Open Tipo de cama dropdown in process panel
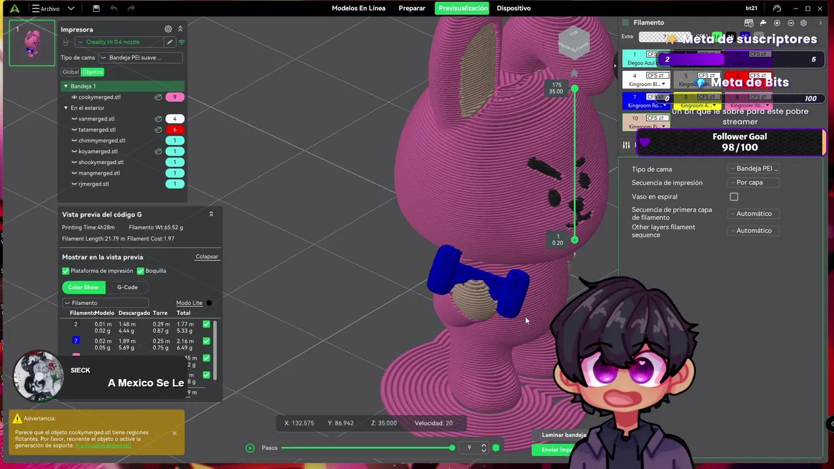This screenshot has height=469, width=834. [754, 169]
